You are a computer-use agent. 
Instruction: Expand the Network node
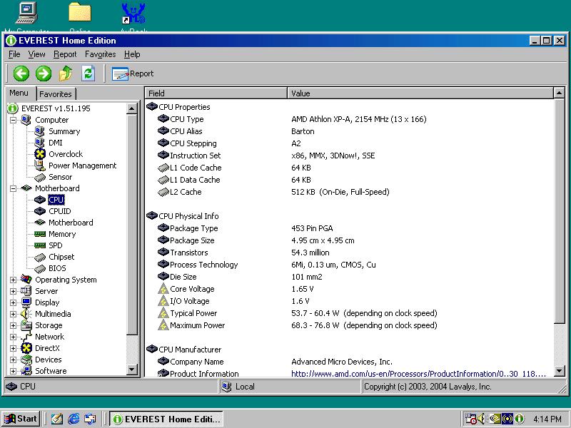coord(13,337)
